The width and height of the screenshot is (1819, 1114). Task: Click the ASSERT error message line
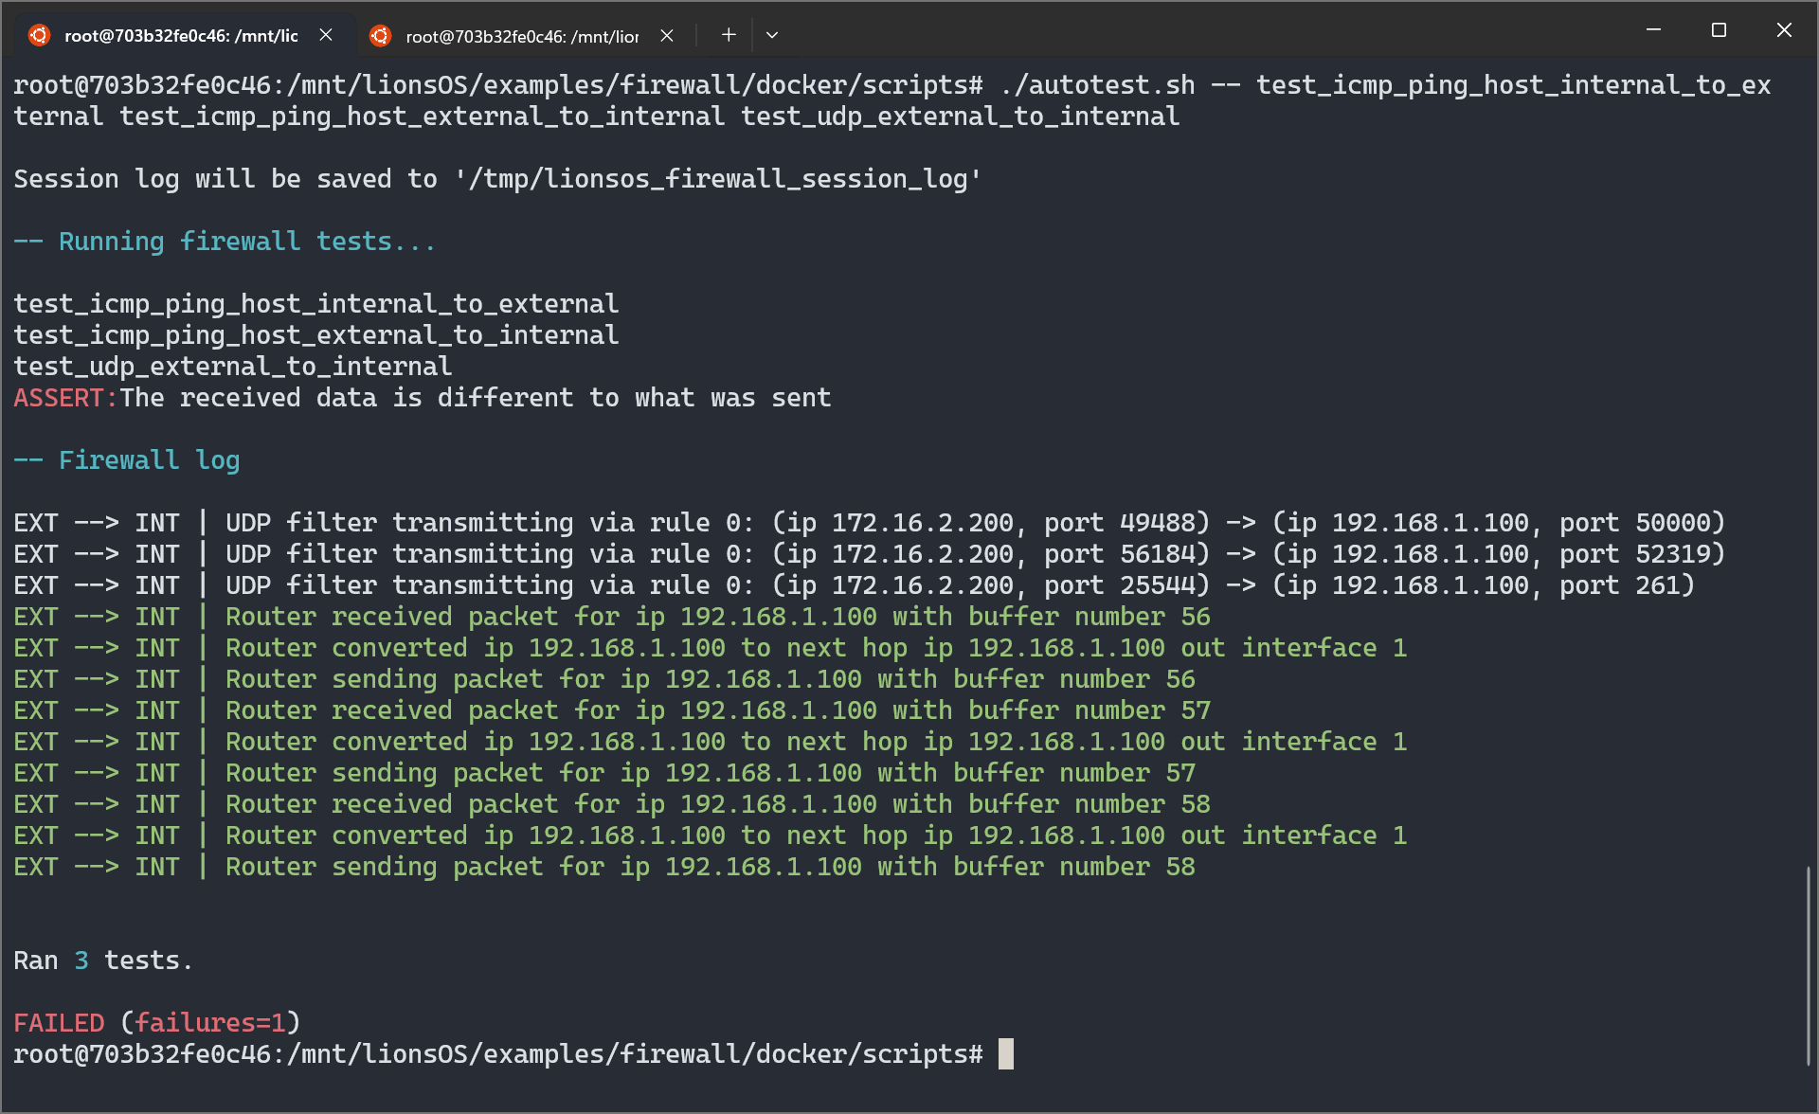tap(422, 397)
